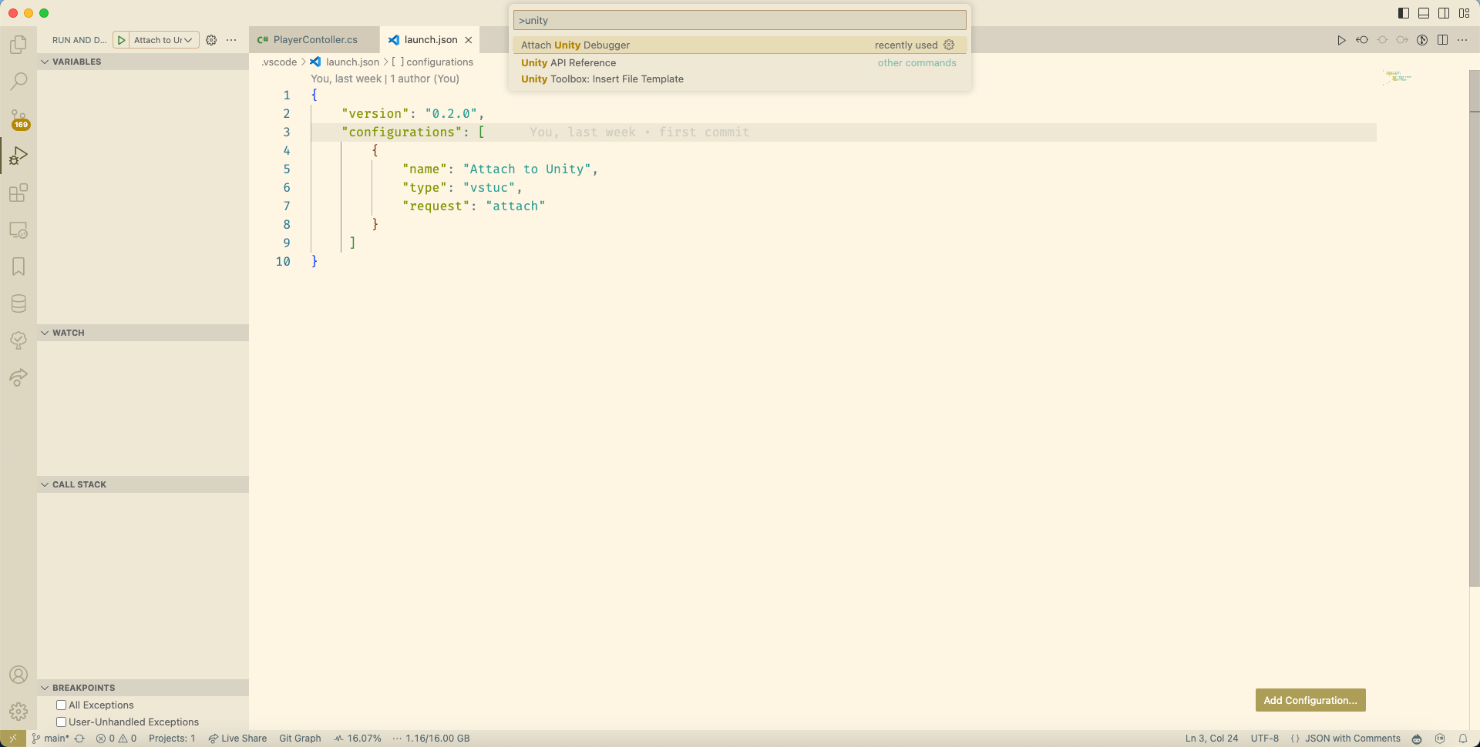Click the 1.16/16.00 GB memory status item
This screenshot has width=1480, height=747.
pyautogui.click(x=432, y=739)
